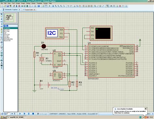Click the red X toolbar icon
This screenshot has height=119, width=154.
120,6
